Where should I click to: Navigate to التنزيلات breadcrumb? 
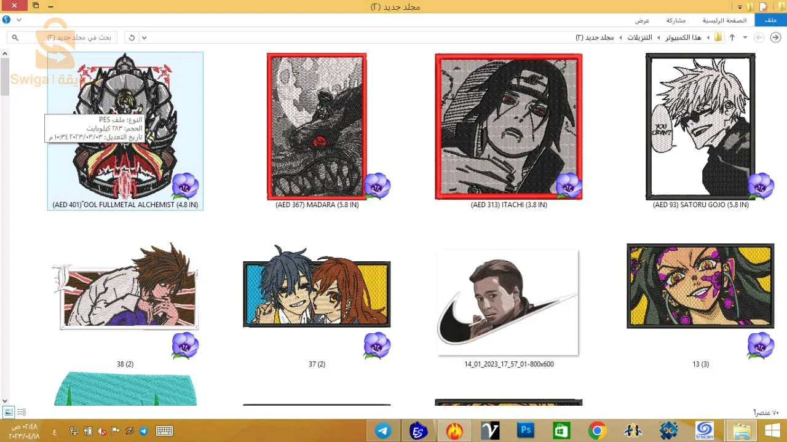(639, 37)
